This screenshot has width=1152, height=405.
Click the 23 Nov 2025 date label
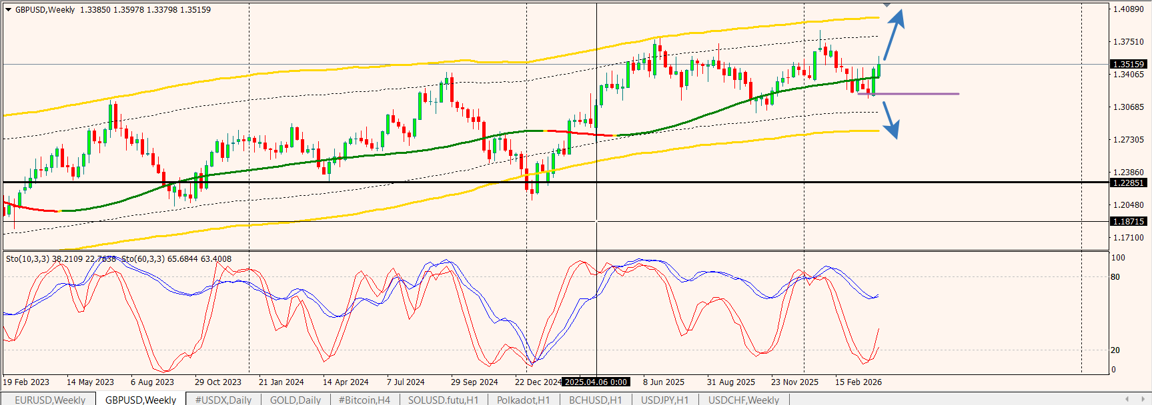tap(794, 382)
